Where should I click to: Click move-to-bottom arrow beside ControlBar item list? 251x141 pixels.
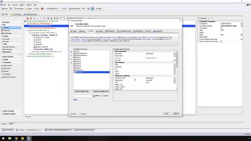pyautogui.click(x=71, y=63)
